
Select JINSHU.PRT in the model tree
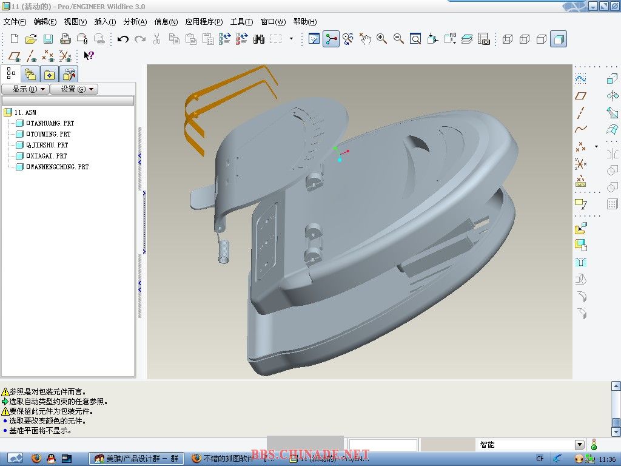pyautogui.click(x=47, y=145)
